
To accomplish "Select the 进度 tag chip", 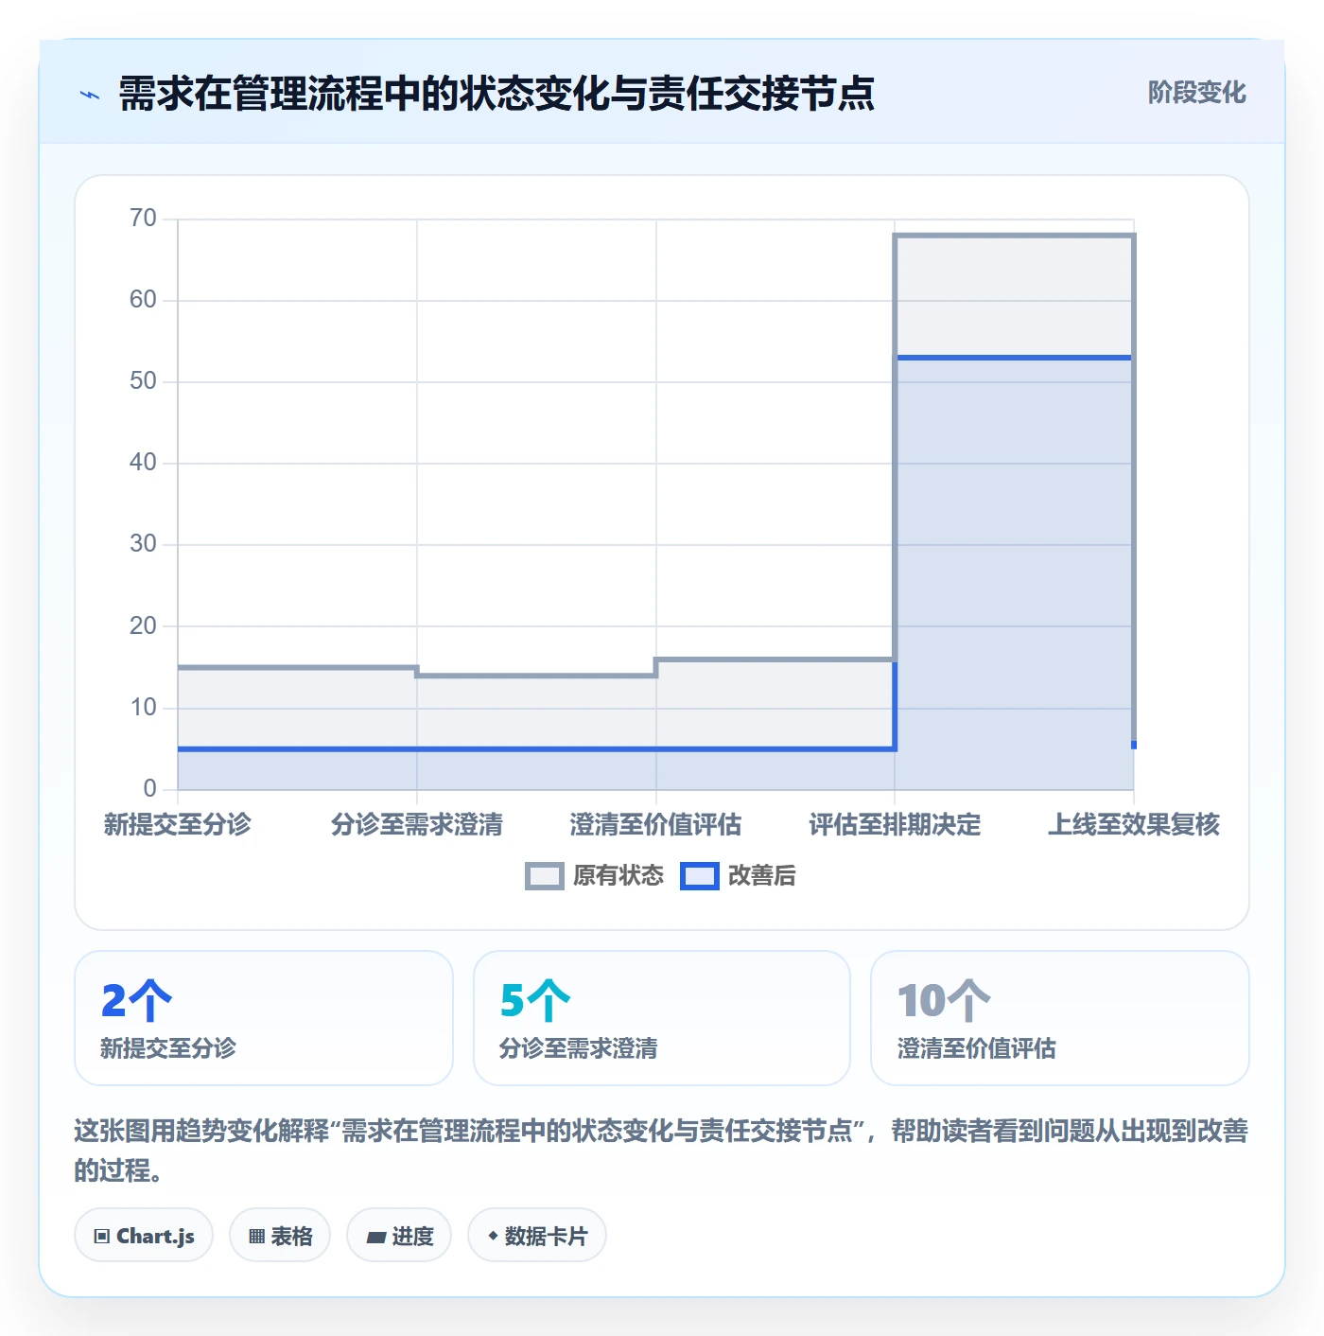I will [x=399, y=1236].
